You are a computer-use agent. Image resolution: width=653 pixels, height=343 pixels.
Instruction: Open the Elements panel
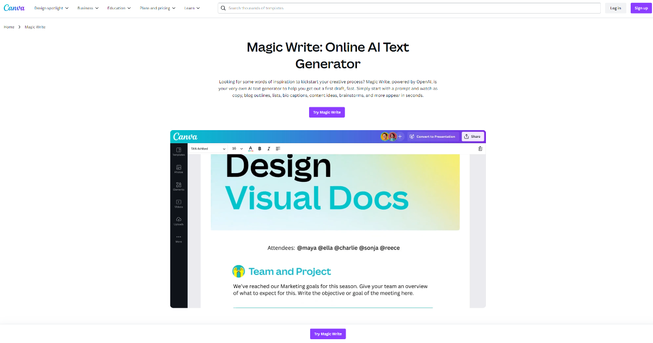coord(178,185)
